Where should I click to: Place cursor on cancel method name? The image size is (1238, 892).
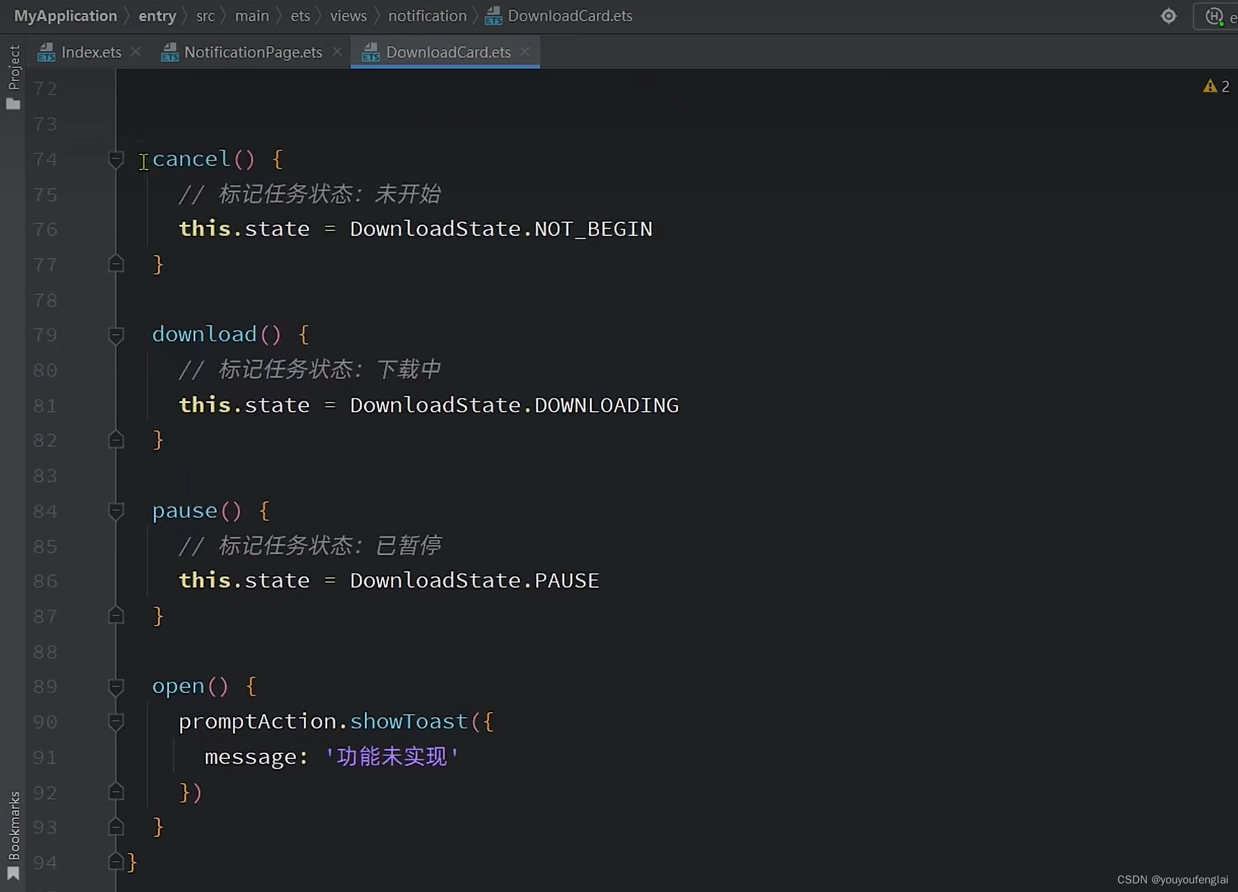191,159
